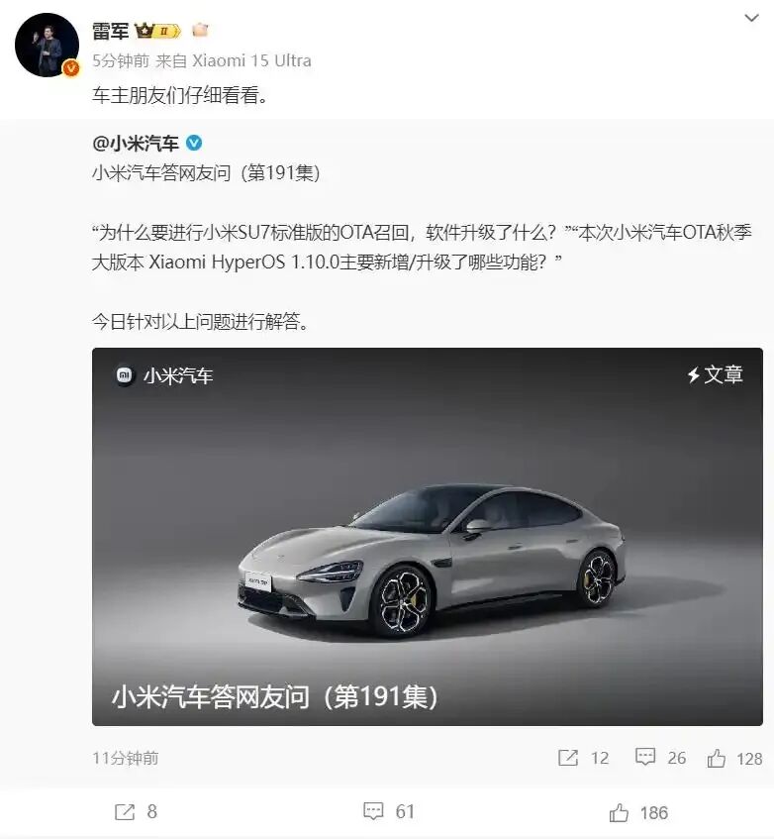This screenshot has width=774, height=839.
Task: Open the 小米汽车答网友问 article card image
Action: tap(428, 537)
